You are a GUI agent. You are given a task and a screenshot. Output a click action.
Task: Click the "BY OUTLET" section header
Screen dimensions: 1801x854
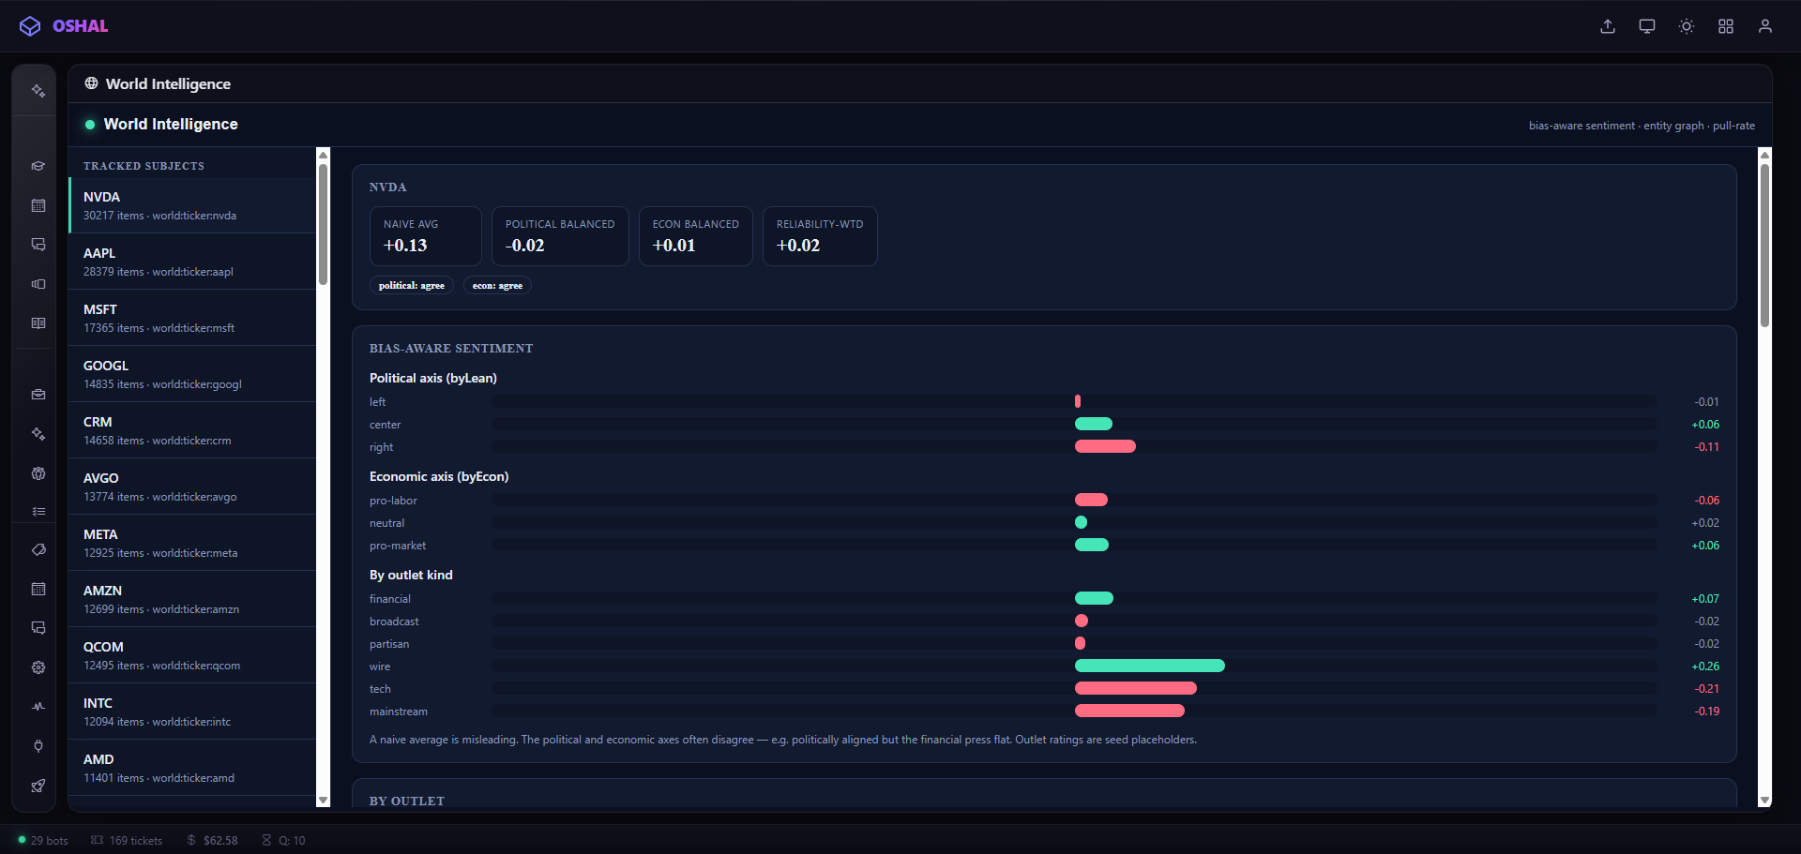407,801
